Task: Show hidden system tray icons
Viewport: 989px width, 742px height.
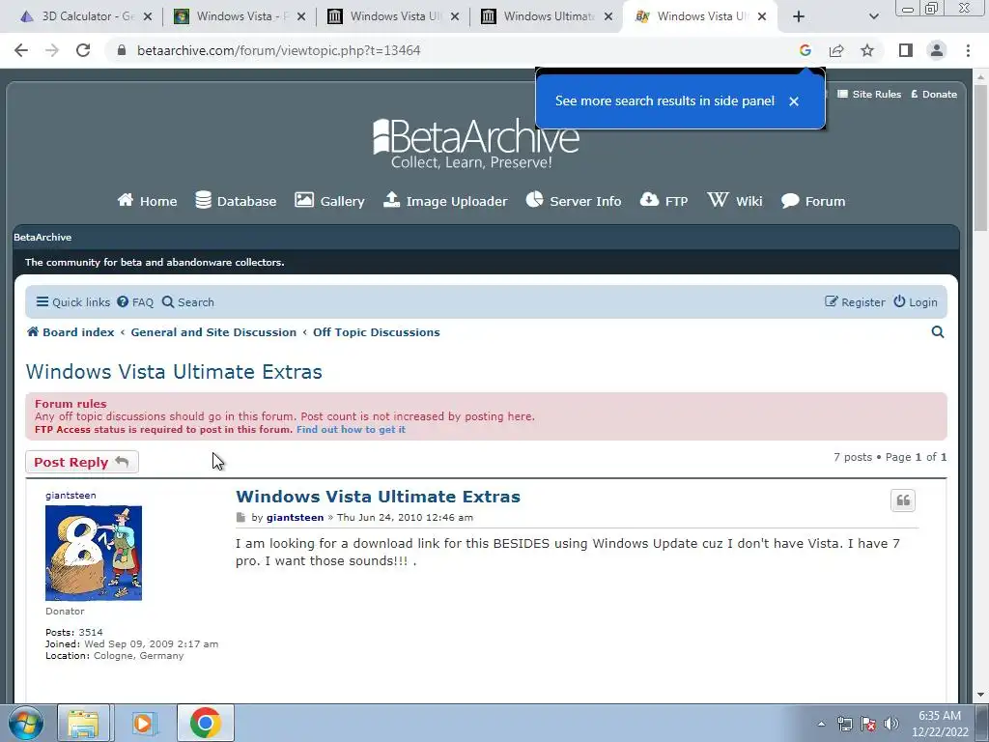Action: click(x=821, y=724)
